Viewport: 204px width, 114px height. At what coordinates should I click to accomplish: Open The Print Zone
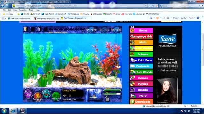tap(141, 60)
